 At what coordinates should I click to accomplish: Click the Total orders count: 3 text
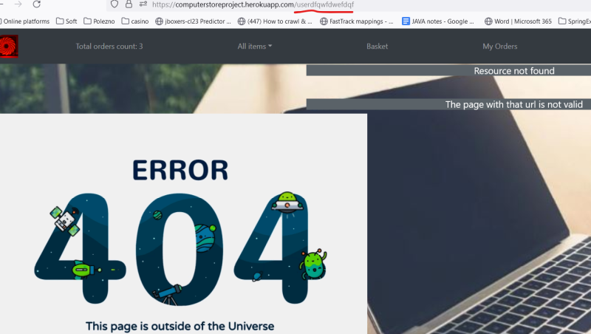[109, 47]
